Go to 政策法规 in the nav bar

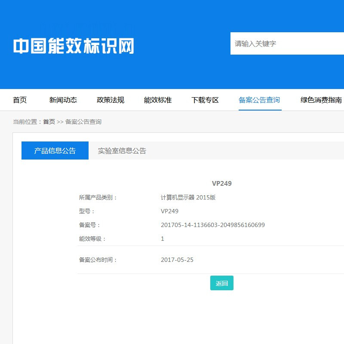tap(111, 100)
